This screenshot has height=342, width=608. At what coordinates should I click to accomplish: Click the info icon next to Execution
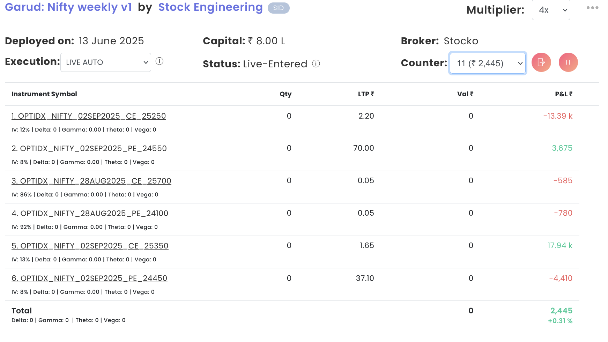coord(160,61)
